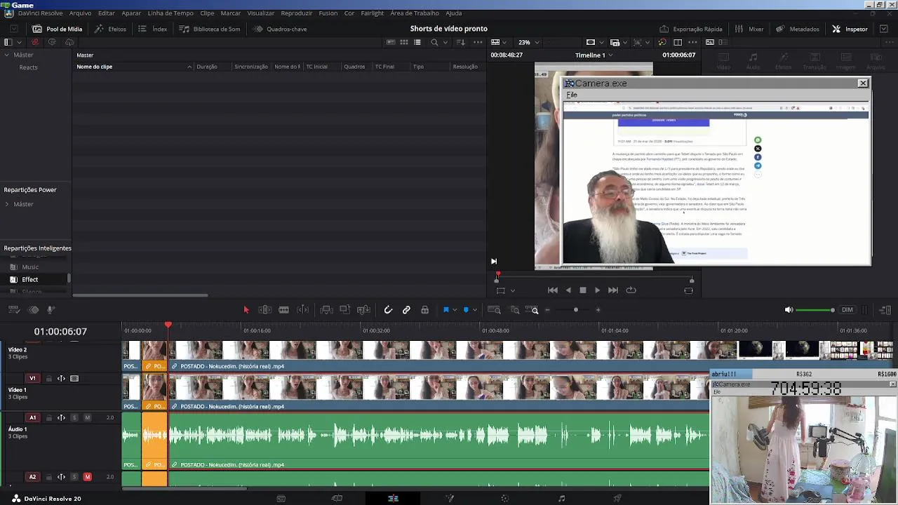Toggle Position Lock padlock icon
Viewport: 898px width, 505px height.
(x=424, y=310)
